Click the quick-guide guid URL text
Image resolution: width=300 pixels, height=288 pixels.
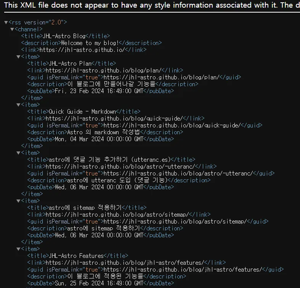(x=172, y=125)
